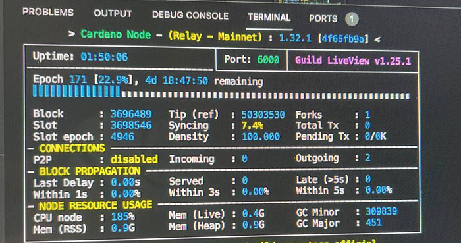461x243 pixels.
Task: Activate the TERMINAL tab
Action: pyautogui.click(x=269, y=17)
